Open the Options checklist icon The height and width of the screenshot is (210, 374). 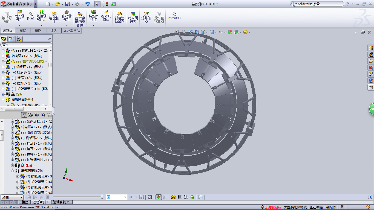point(113,4)
